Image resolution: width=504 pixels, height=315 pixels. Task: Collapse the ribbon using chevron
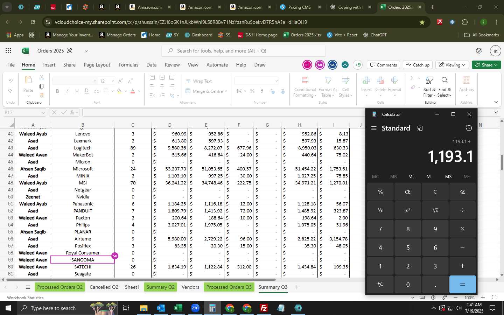[496, 102]
